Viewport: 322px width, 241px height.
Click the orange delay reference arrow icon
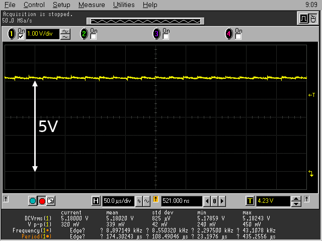coord(155,199)
